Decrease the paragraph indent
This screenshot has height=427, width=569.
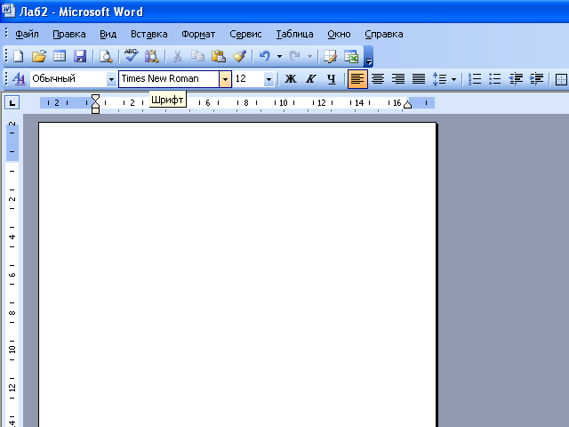(516, 79)
